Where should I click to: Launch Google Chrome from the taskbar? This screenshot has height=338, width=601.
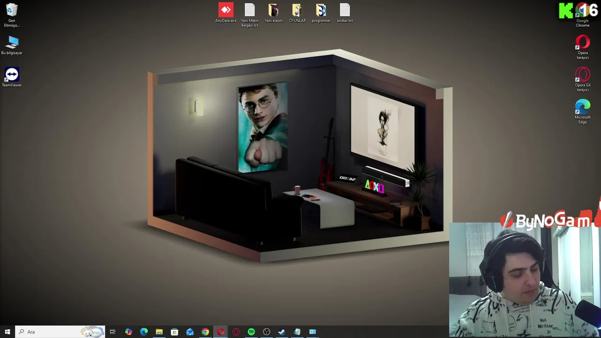click(x=205, y=332)
